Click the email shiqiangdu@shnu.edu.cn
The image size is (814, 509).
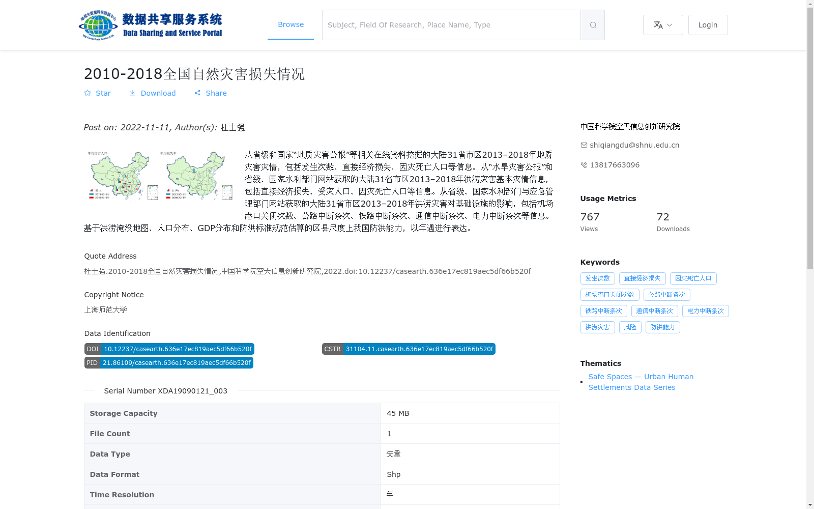(634, 145)
